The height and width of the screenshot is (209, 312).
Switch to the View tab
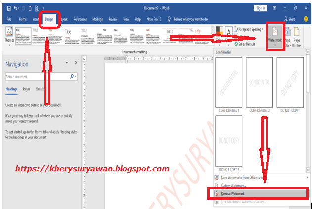pyautogui.click(x=126, y=19)
